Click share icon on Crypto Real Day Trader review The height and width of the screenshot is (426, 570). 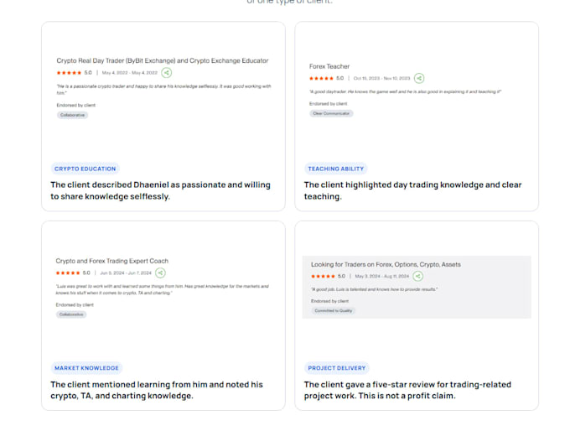pyautogui.click(x=167, y=73)
